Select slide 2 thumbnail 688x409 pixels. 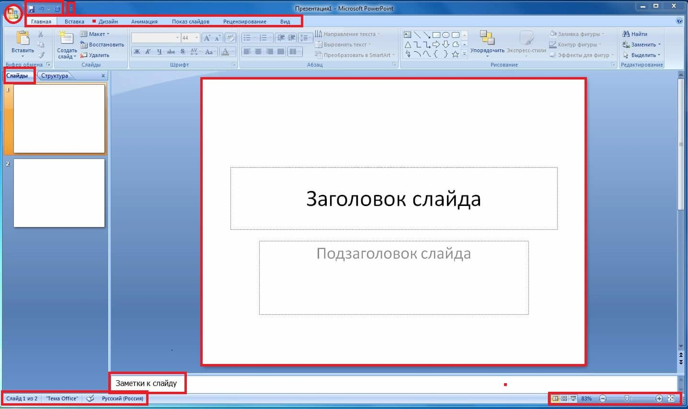coord(59,193)
